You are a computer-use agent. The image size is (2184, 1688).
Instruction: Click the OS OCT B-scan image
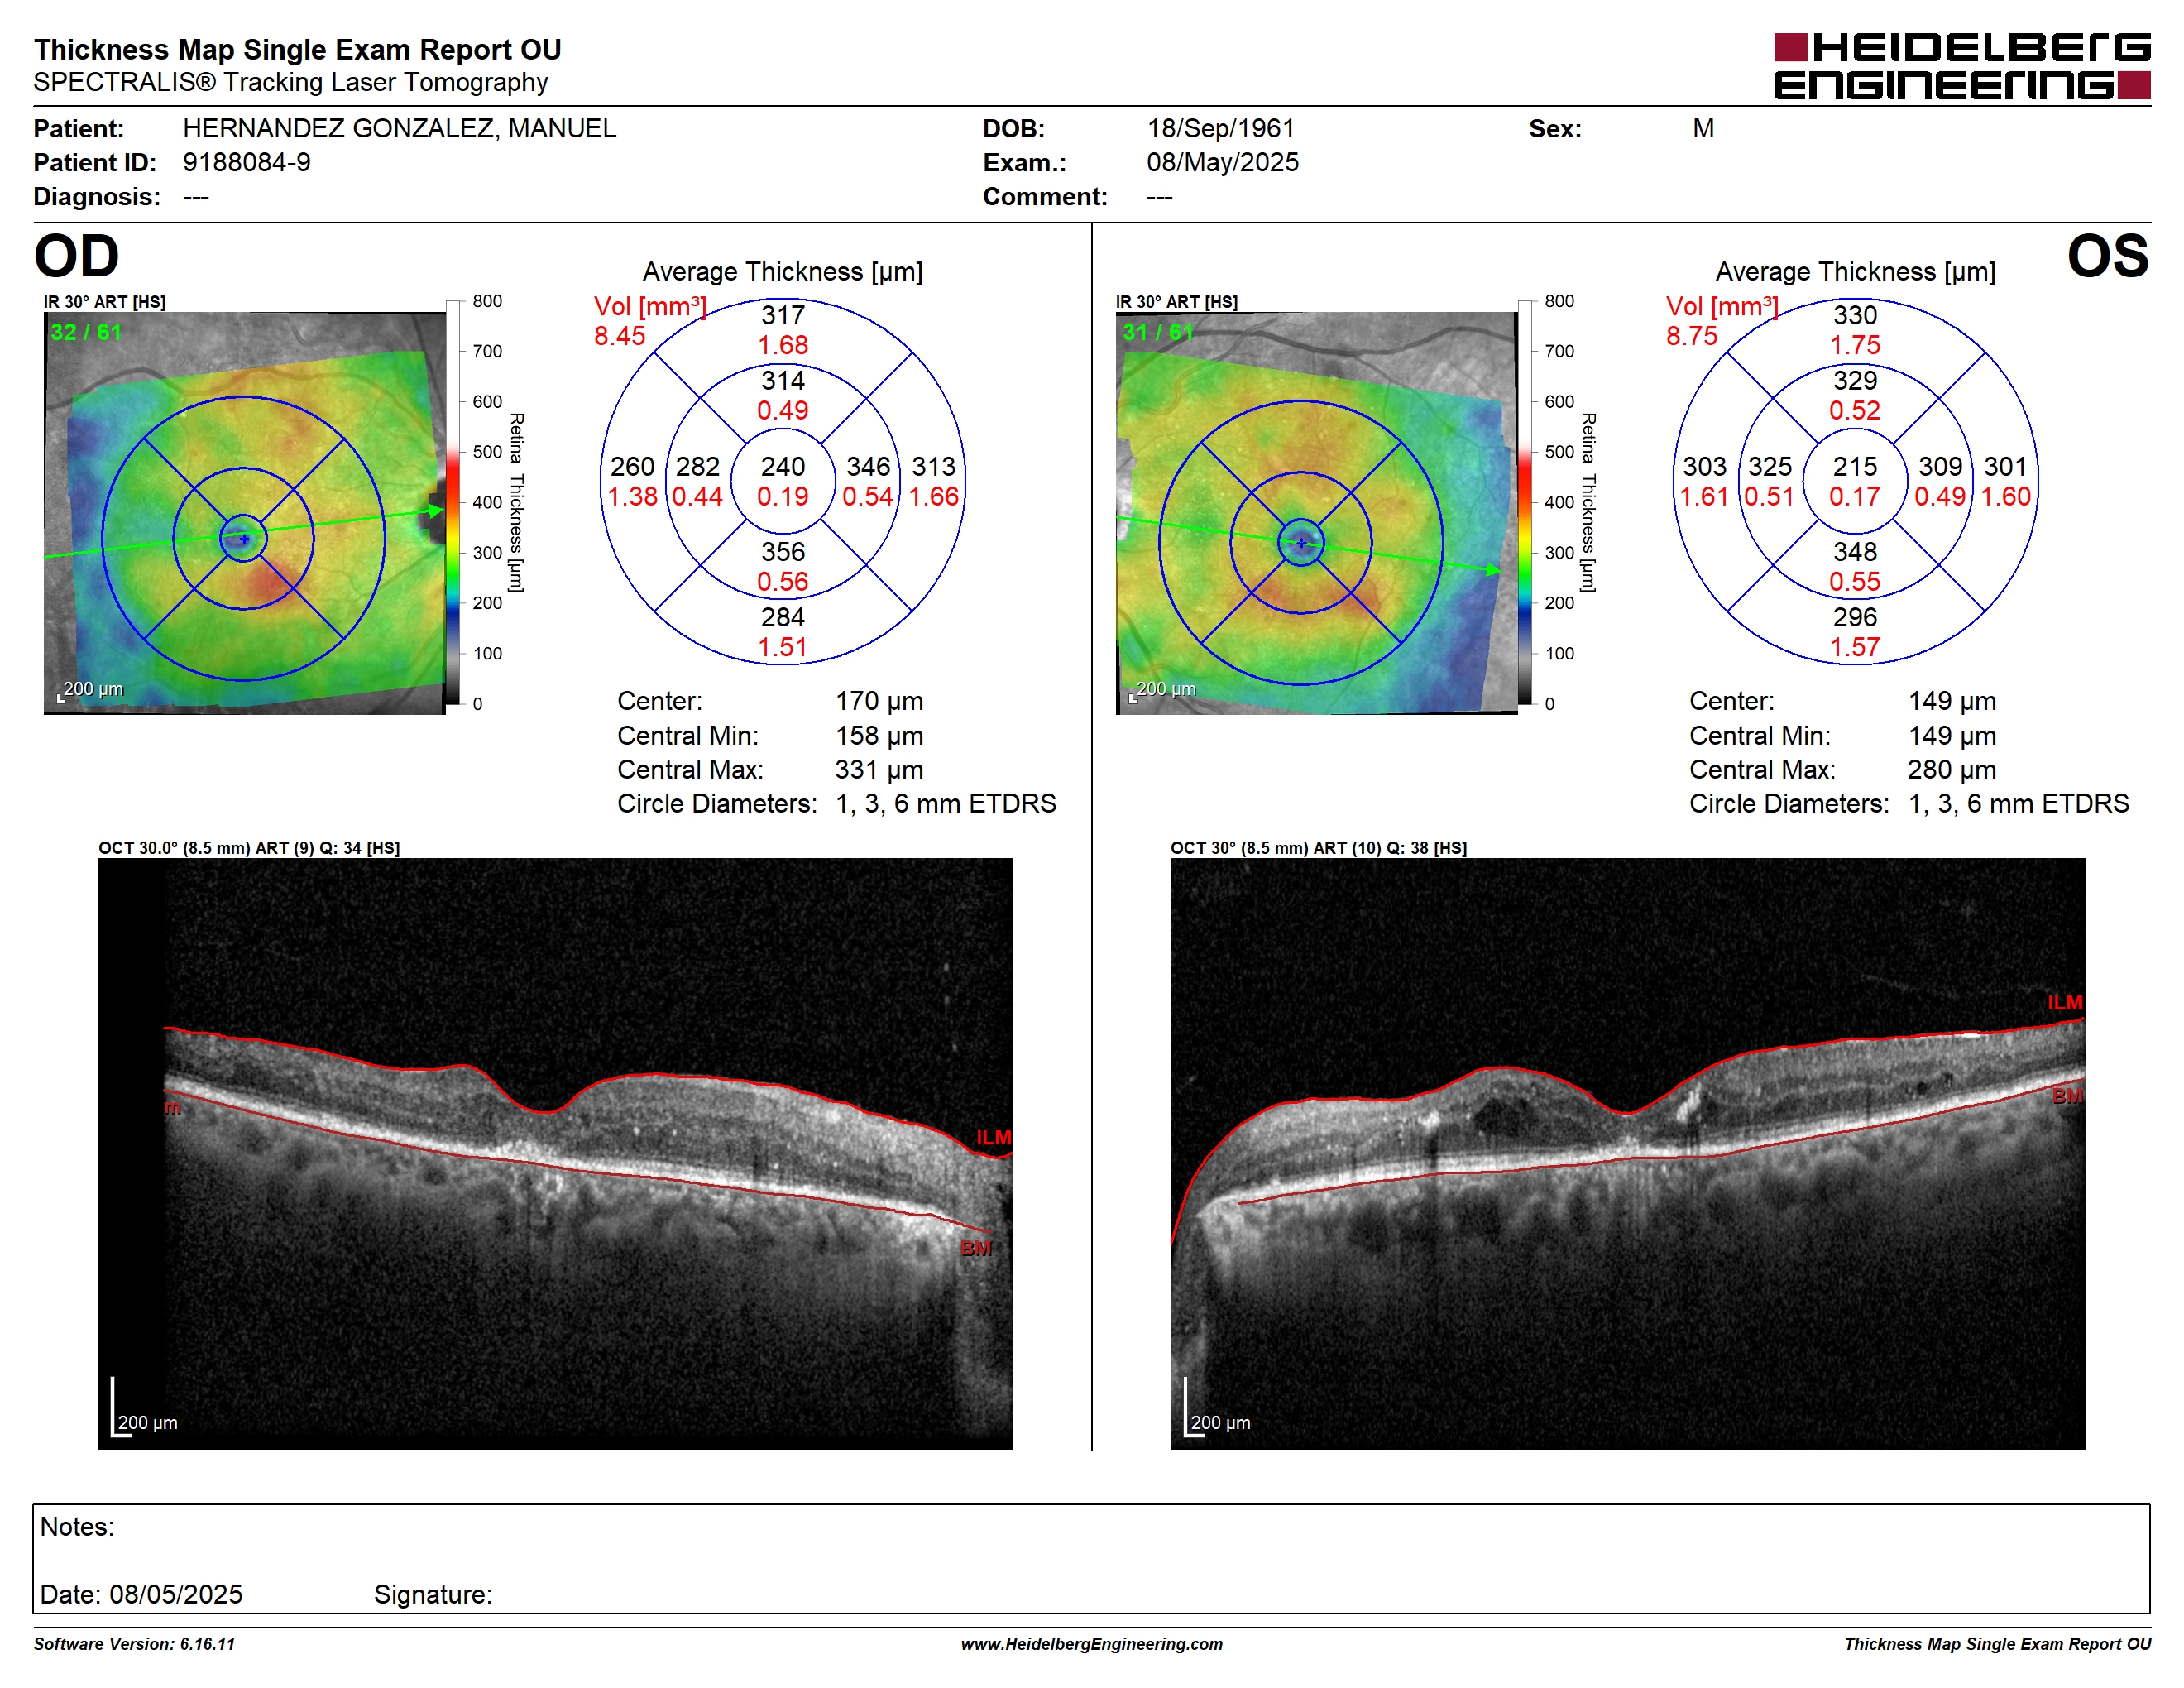[x=1627, y=1153]
